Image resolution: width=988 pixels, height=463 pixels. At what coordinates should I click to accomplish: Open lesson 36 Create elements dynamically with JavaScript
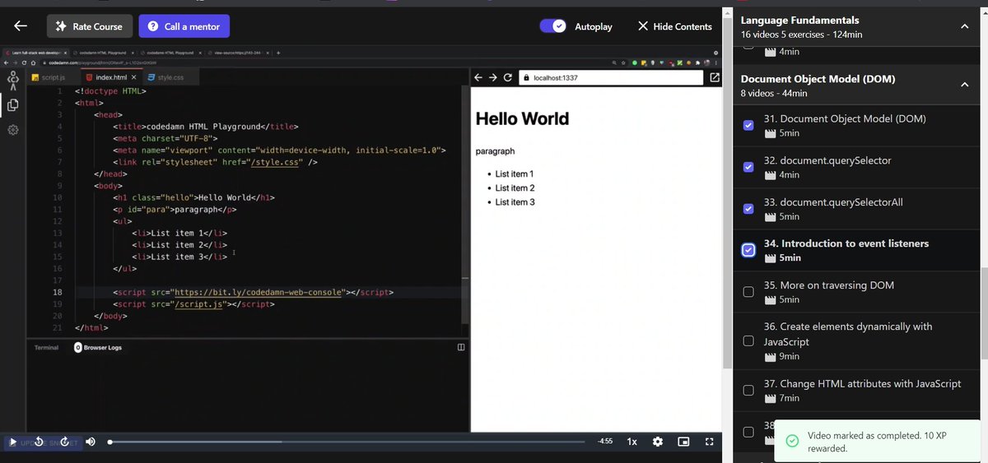coord(848,334)
